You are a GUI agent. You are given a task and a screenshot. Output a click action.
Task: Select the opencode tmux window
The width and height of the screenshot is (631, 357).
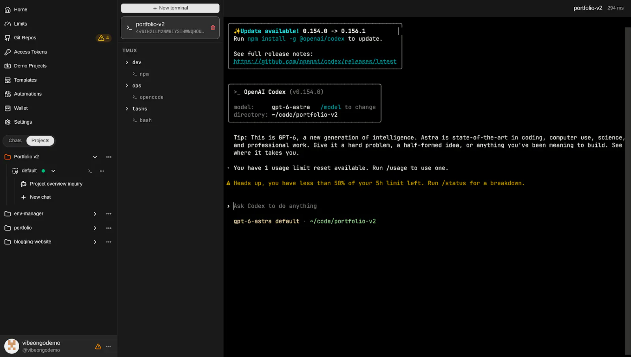click(148, 97)
